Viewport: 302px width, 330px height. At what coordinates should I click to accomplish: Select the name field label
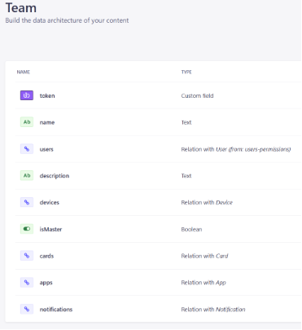coord(47,122)
